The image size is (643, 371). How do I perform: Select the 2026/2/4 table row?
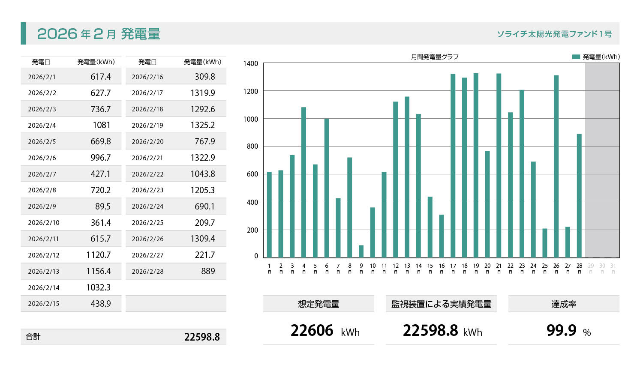point(71,125)
